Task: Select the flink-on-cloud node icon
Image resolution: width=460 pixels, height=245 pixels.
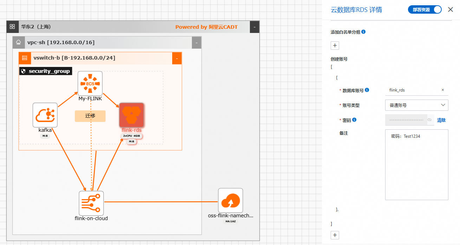Action: 91,203
